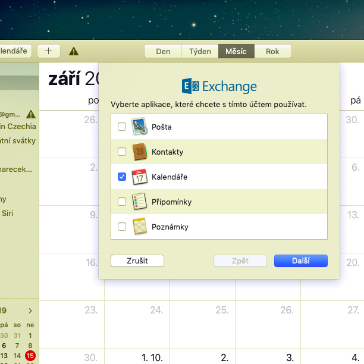Click the Exchange logo
The image size is (364, 364).
[x=219, y=86]
